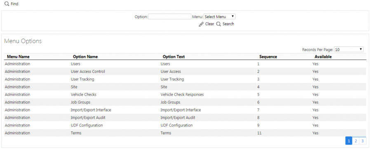Screen dimensions: 371x150
Task: Click the Clear eraser icon
Action: (x=201, y=24)
